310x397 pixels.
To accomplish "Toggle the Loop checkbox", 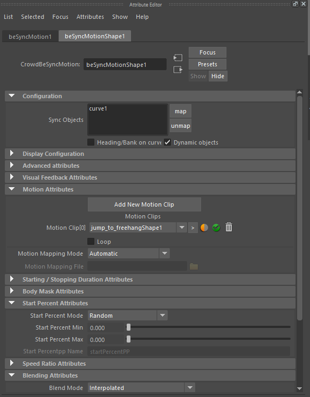I will point(91,241).
